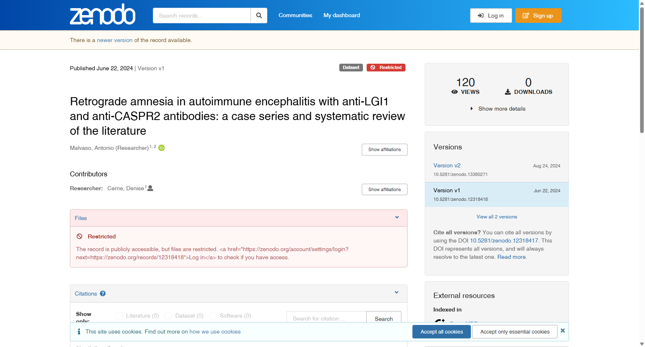Open how we use cookies link

[x=215, y=331]
